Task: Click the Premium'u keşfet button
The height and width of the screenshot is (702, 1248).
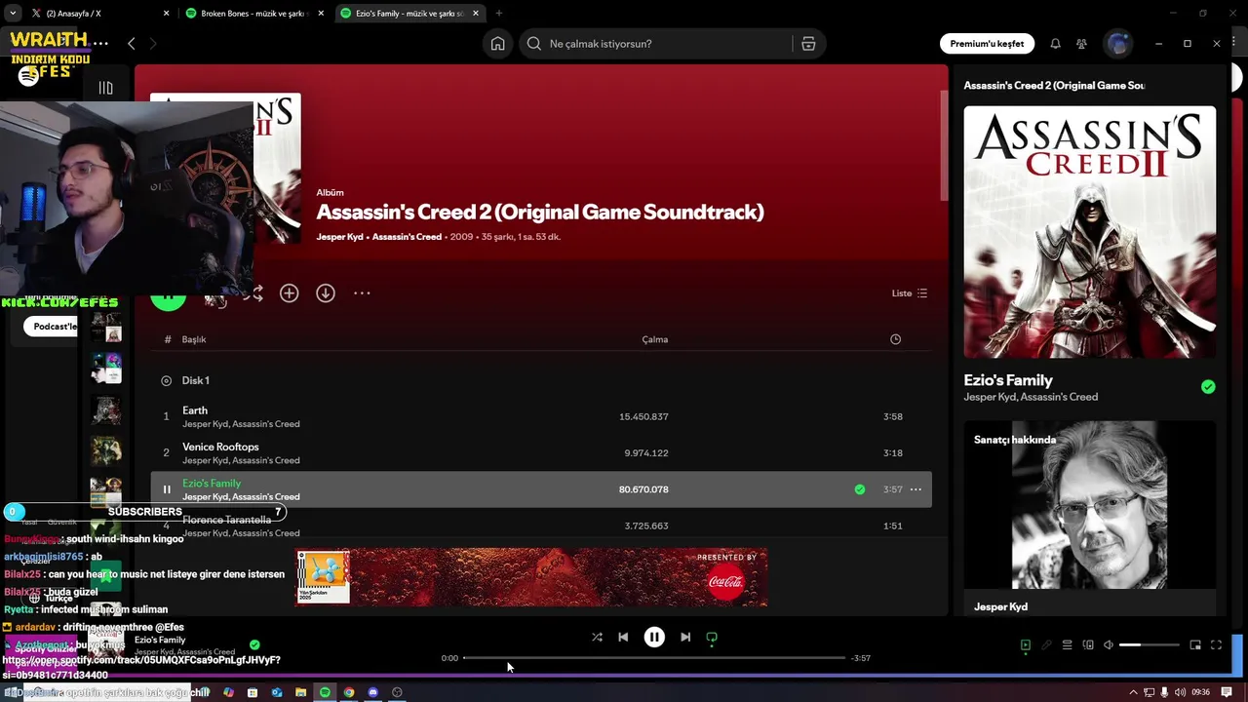Action: 987,44
